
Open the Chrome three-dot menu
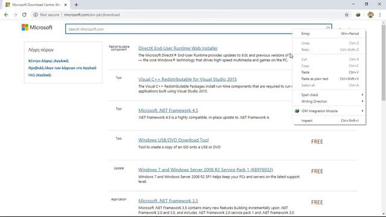click(380, 14)
